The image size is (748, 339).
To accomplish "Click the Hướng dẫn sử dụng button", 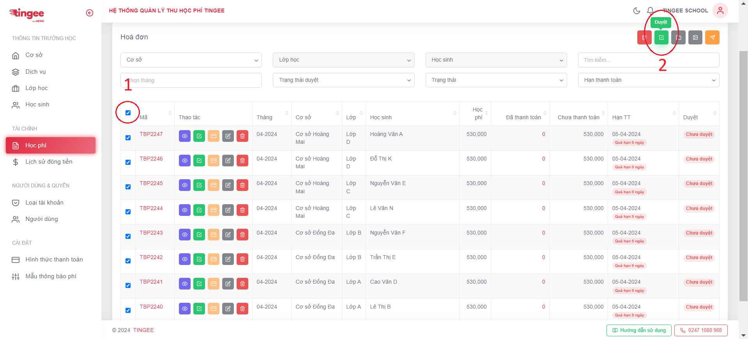I will (638, 330).
